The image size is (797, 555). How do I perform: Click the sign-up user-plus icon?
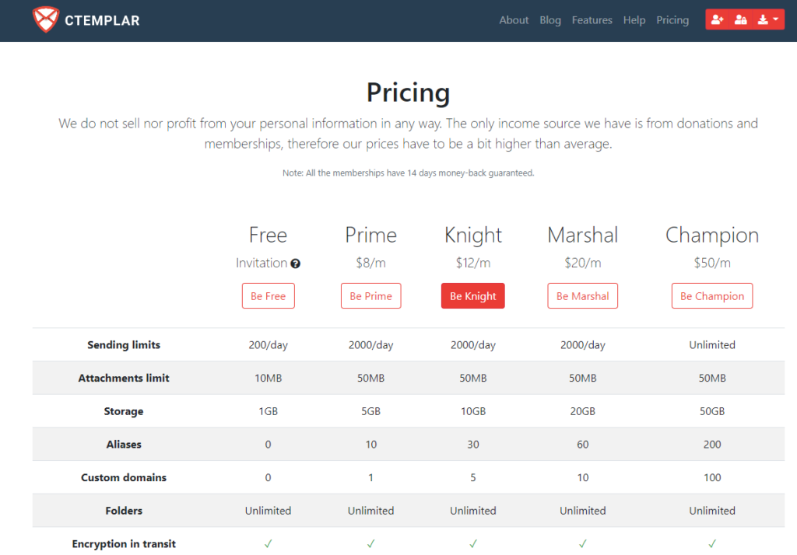click(717, 19)
